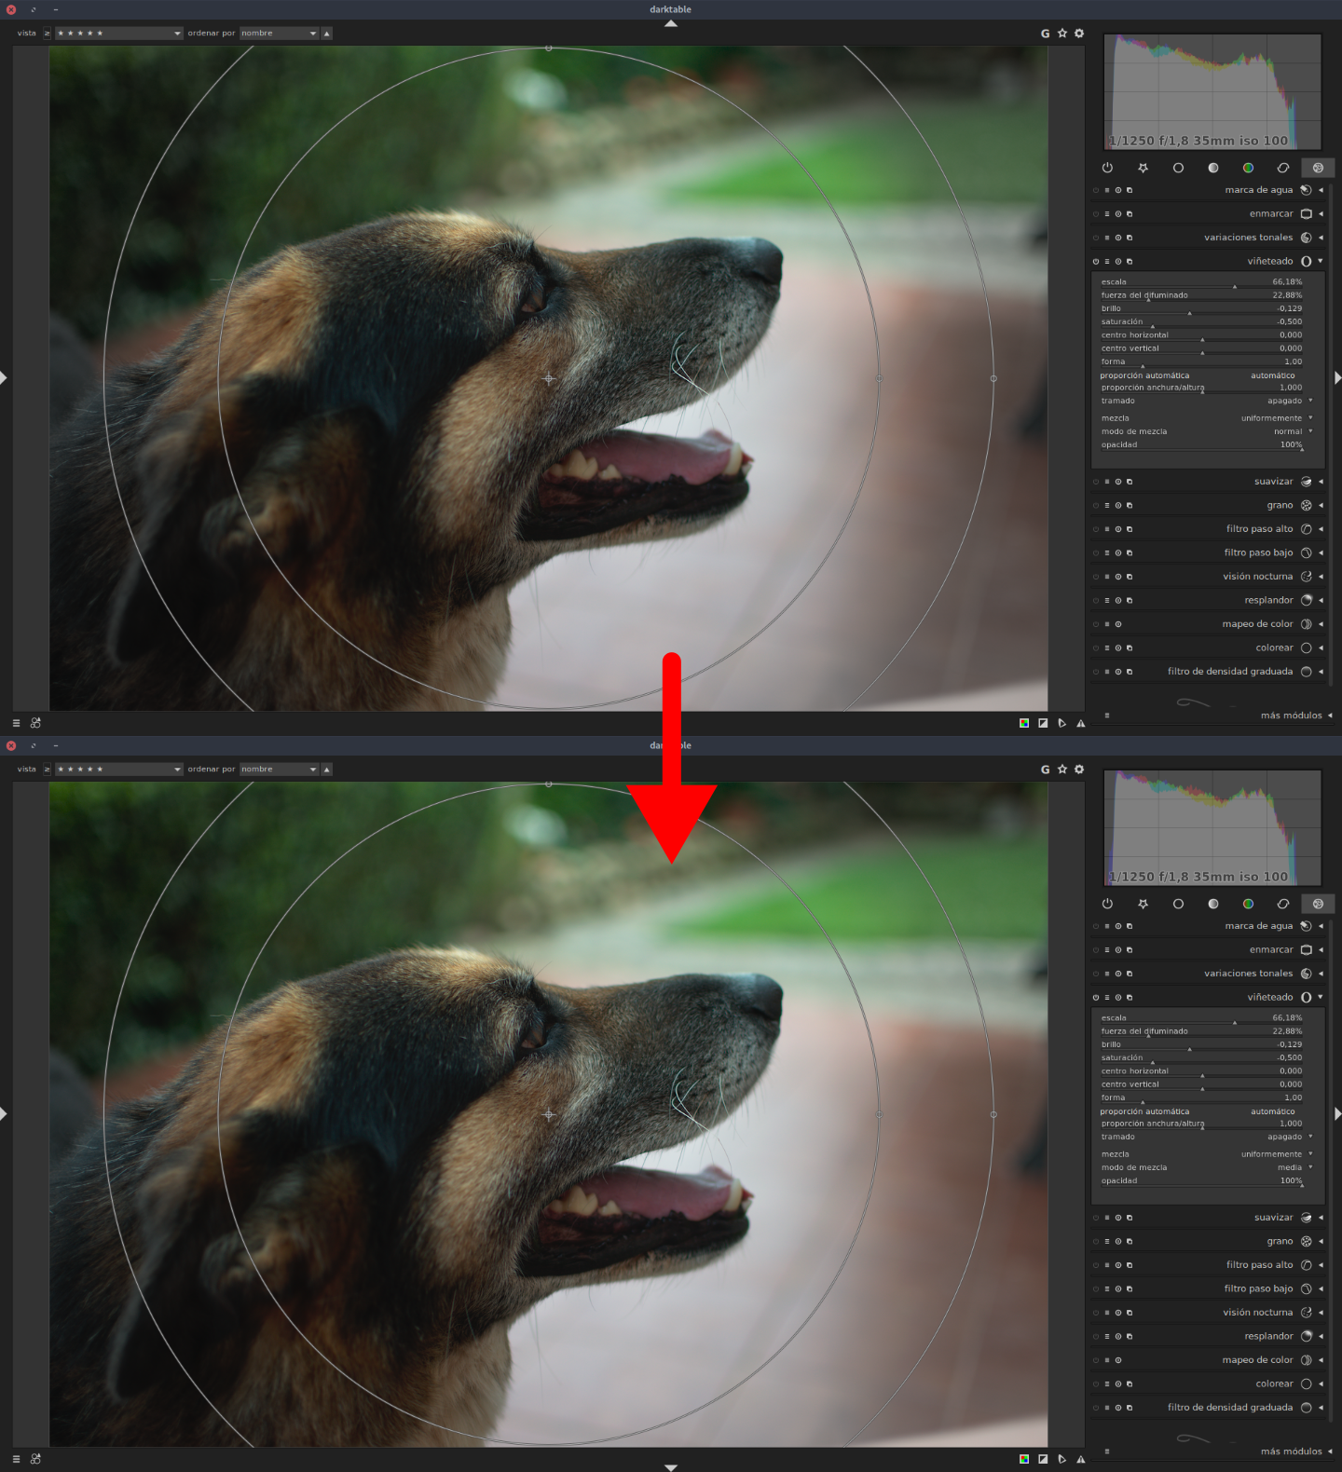Reset grano module in bottom window
1342x1472 pixels.
tap(1118, 1242)
